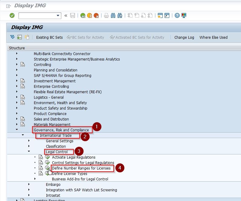Click the Previous Page icon
The width and height of the screenshot is (241, 201).
137,15
